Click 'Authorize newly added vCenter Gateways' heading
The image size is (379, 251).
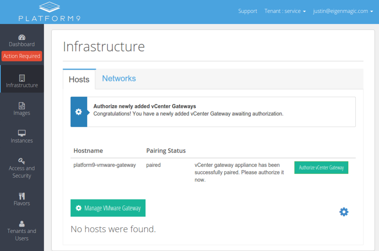[145, 106]
